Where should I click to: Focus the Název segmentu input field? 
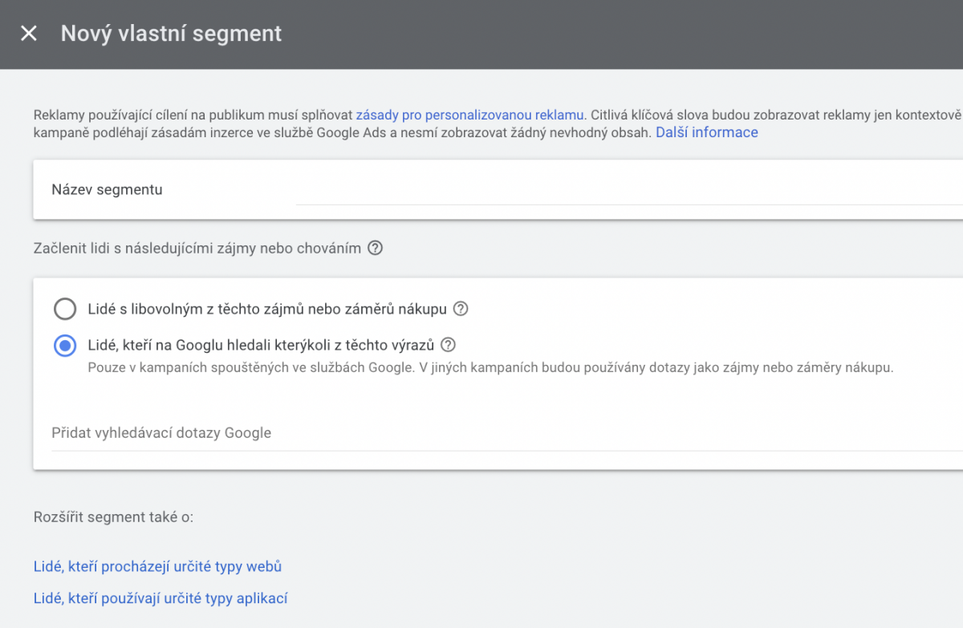(626, 191)
